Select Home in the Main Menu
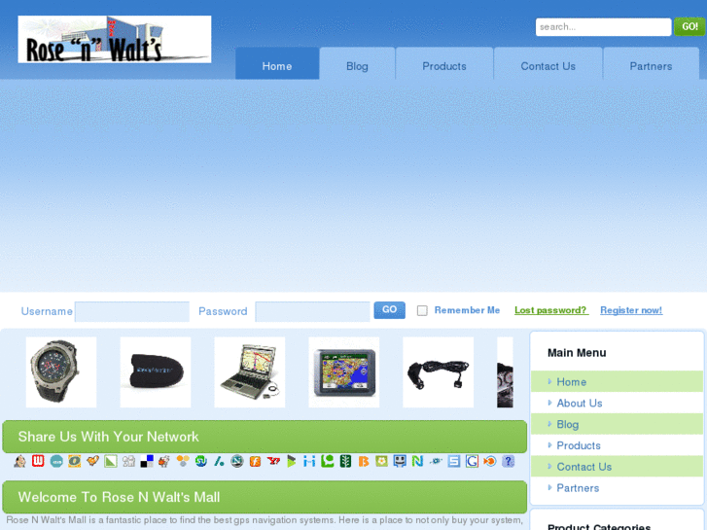The height and width of the screenshot is (530, 707). coord(617,381)
